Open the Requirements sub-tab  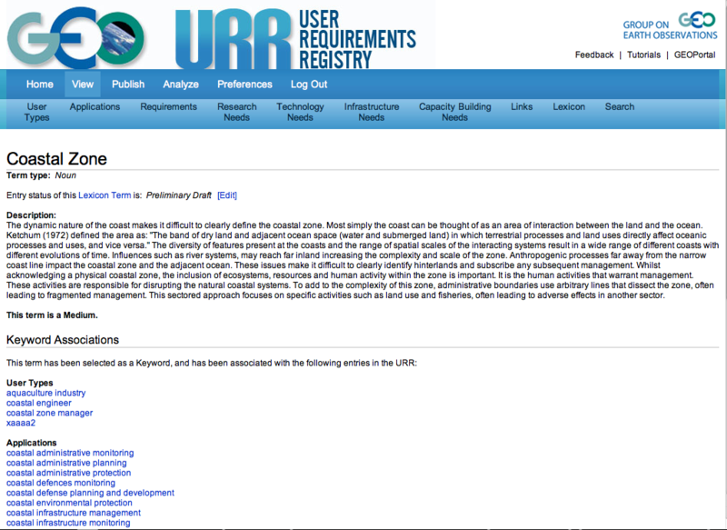point(168,106)
